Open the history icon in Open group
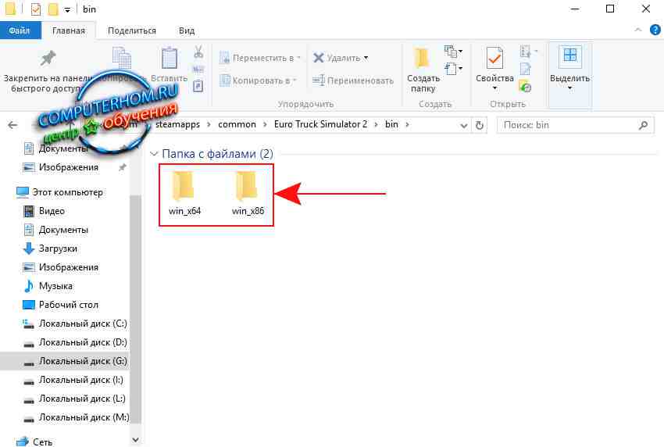Image resolution: width=664 pixels, height=447 pixels. click(525, 87)
